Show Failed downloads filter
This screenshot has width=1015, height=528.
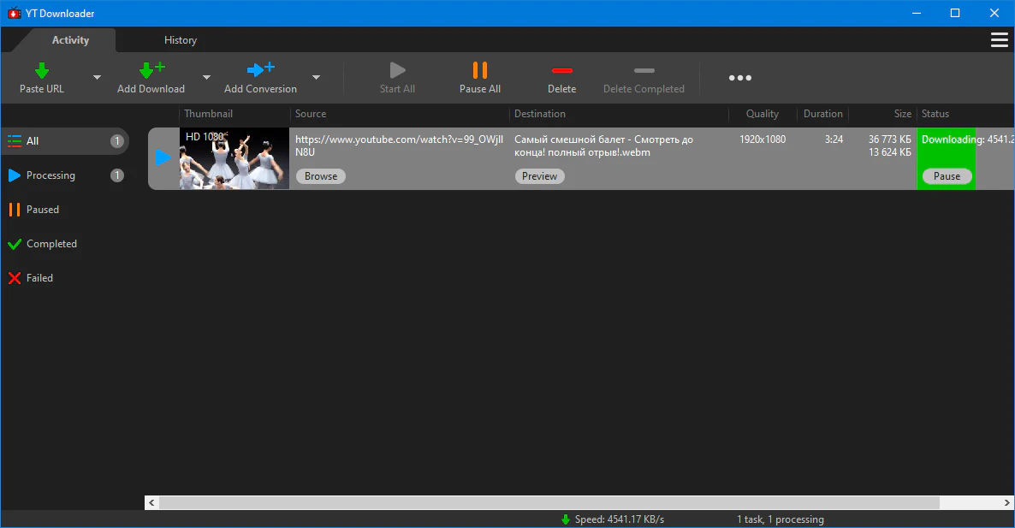tap(39, 278)
